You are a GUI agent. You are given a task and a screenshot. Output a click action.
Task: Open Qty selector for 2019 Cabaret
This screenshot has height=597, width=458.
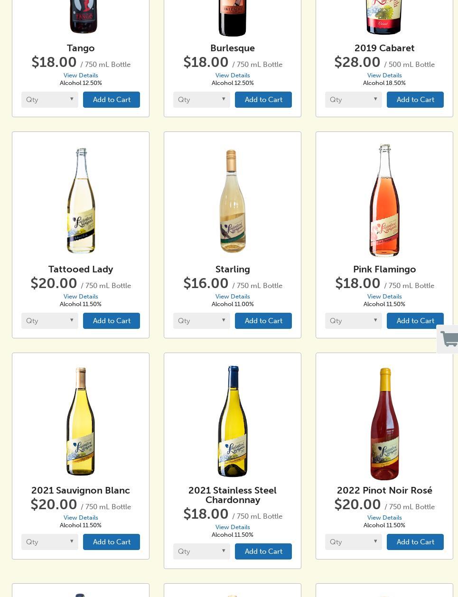(x=354, y=100)
